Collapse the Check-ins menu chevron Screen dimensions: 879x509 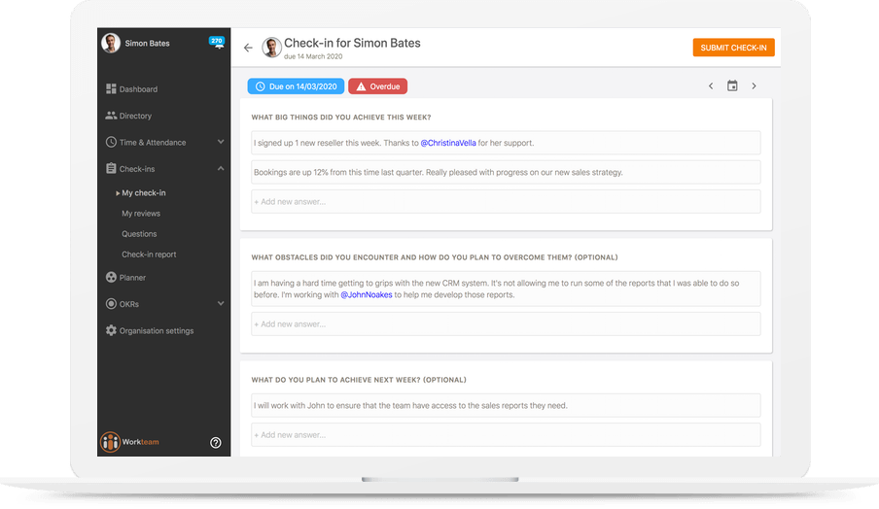221,169
